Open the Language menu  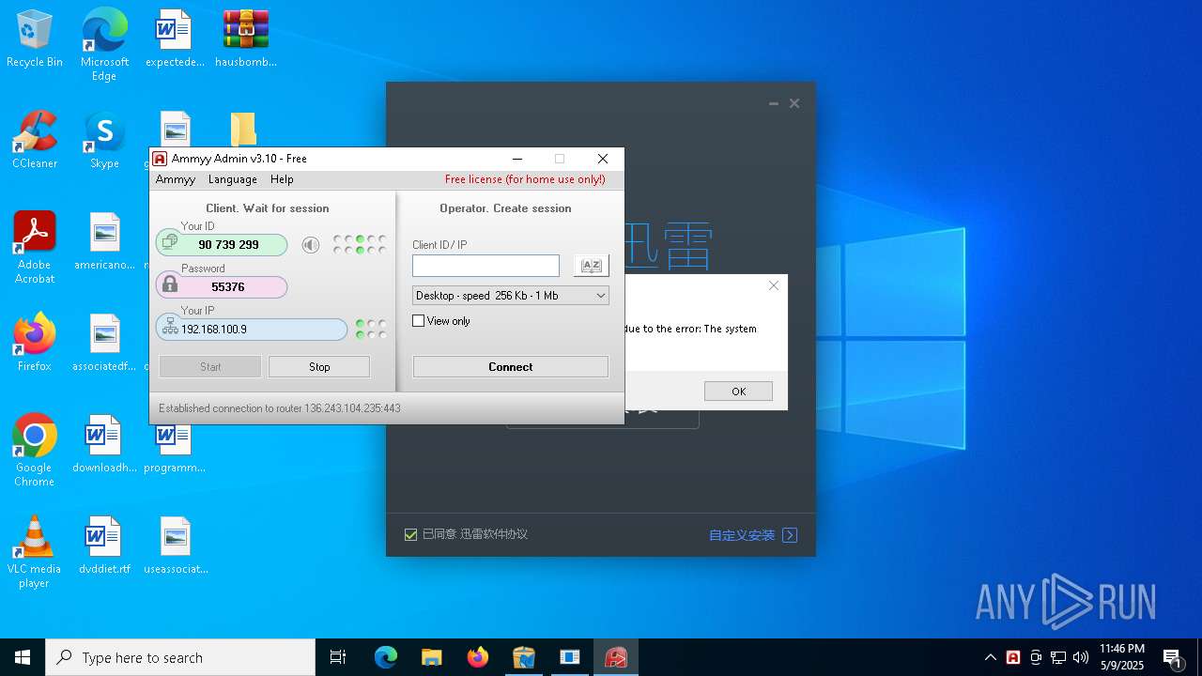(233, 179)
